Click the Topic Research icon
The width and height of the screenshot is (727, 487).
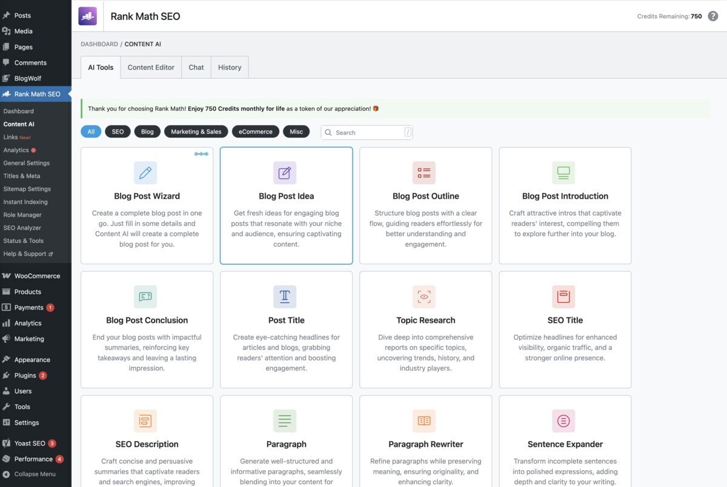pyautogui.click(x=424, y=297)
